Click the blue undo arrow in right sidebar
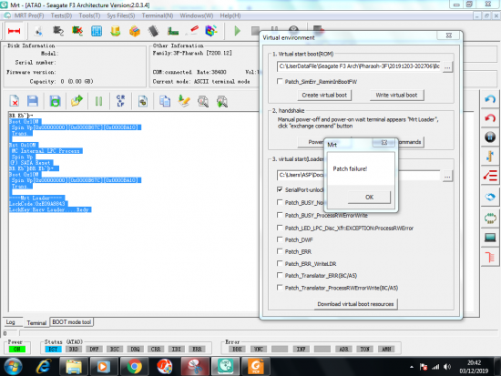The height and width of the screenshot is (376, 501). click(490, 99)
